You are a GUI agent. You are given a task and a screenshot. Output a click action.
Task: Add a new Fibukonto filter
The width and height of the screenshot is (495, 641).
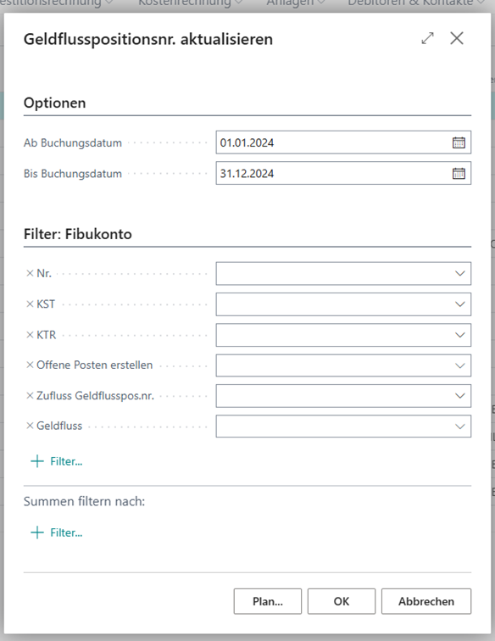(x=57, y=461)
